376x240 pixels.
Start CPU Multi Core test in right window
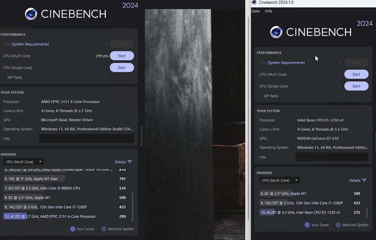click(356, 74)
